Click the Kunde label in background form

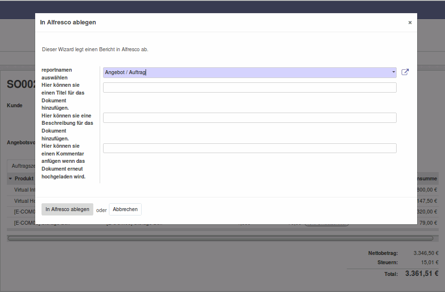click(15, 105)
